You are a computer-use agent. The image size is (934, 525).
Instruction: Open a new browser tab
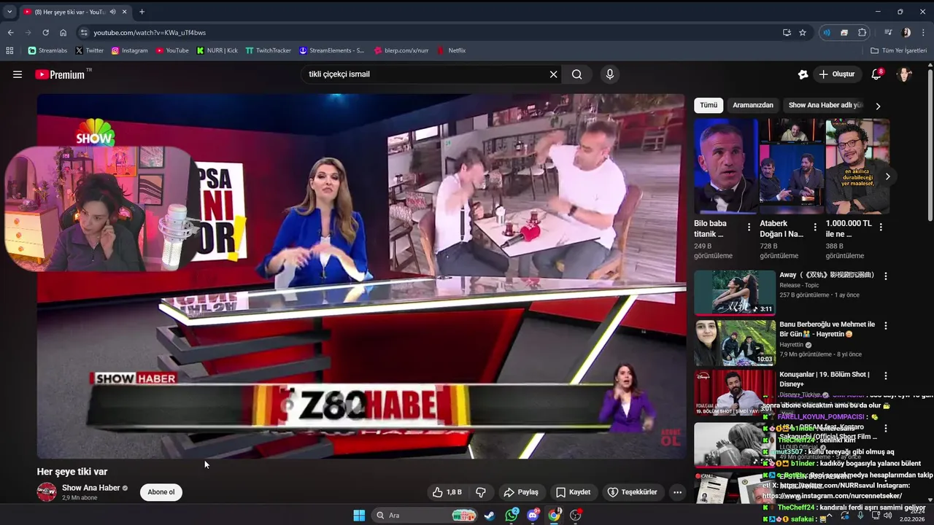[x=142, y=12]
